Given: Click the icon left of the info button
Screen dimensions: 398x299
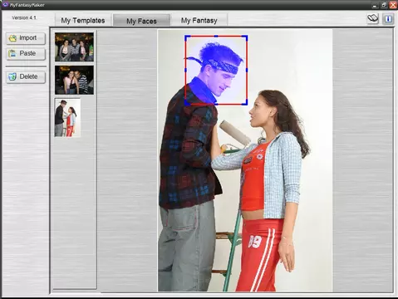Looking at the screenshot, I should coord(373,19).
